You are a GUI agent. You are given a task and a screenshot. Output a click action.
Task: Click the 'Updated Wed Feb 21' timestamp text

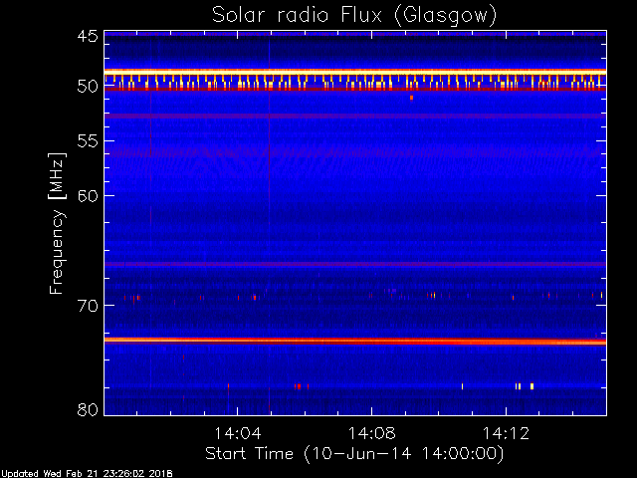[87, 474]
